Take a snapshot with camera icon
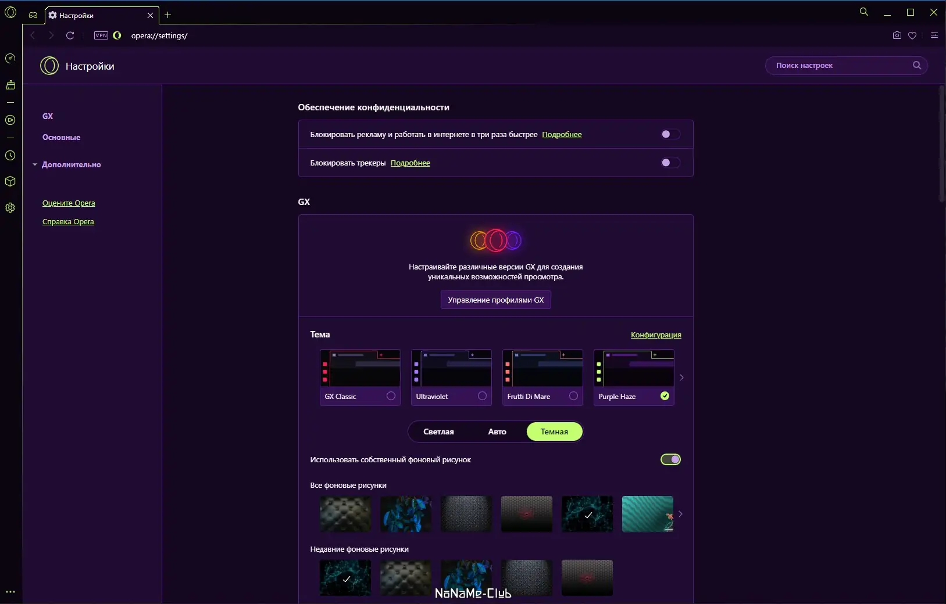 pos(897,35)
